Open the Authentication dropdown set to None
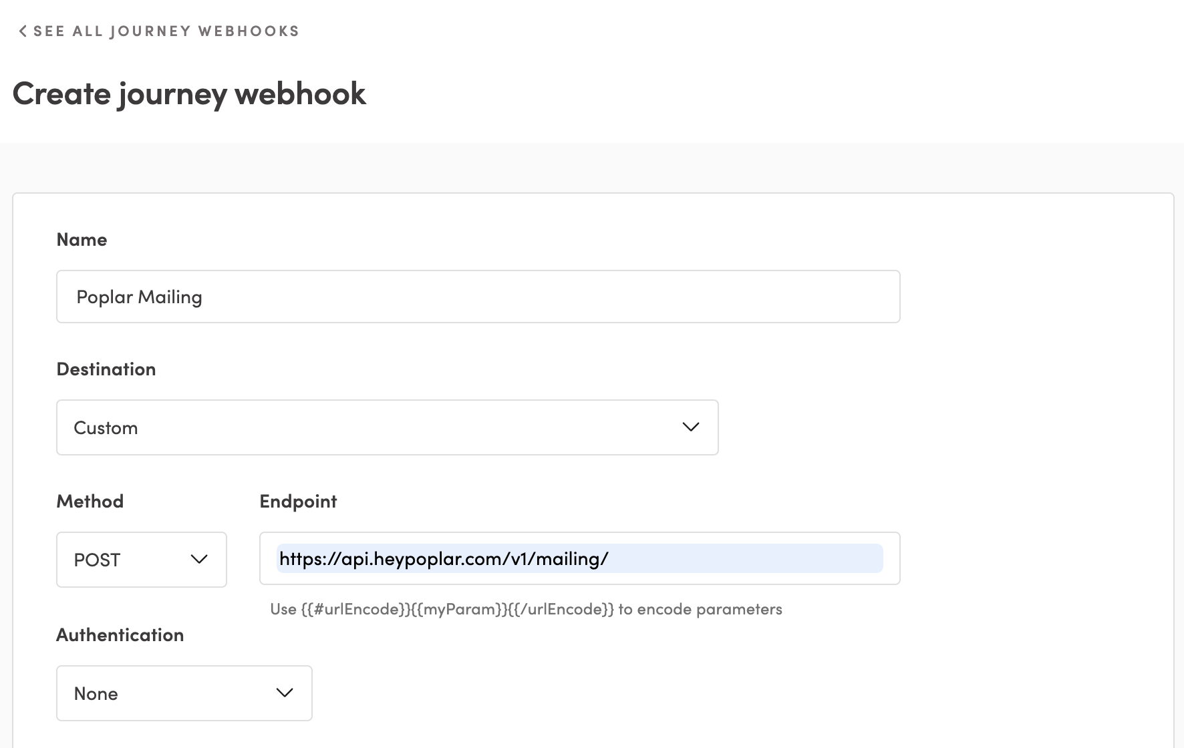1184x748 pixels. [184, 693]
